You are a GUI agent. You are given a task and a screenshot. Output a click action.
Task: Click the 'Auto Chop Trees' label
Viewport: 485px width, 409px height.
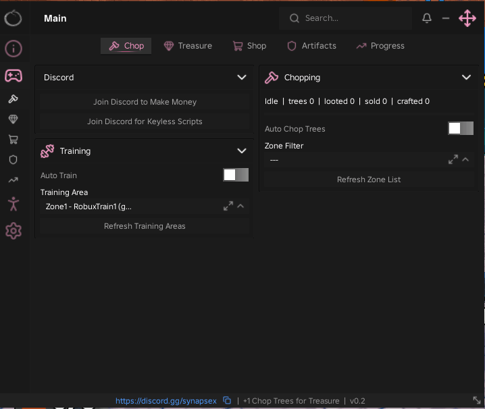point(295,129)
